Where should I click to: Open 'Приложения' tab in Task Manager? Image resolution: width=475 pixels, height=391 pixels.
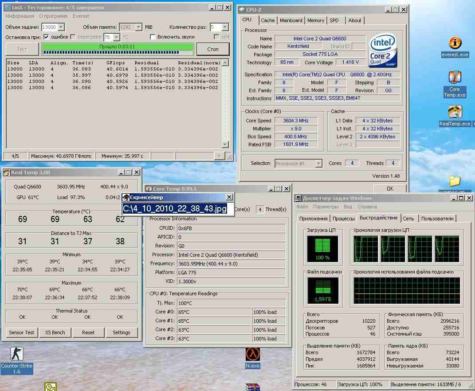point(313,219)
